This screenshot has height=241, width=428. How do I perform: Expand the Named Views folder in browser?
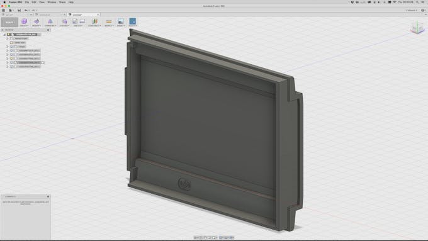point(8,39)
